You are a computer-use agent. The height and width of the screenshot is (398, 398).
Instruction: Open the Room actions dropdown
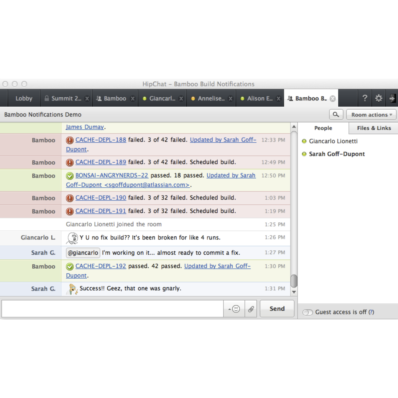pyautogui.click(x=372, y=114)
